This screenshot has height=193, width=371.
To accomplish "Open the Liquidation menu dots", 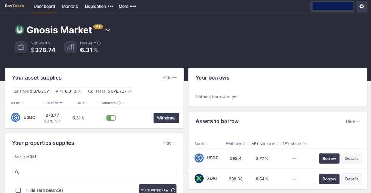I will tap(111, 7).
